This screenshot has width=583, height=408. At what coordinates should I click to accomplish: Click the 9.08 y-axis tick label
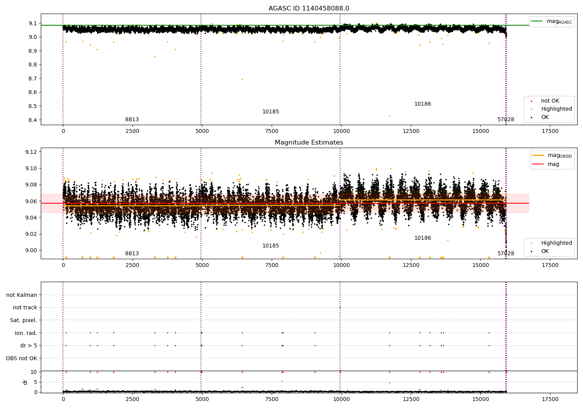click(x=31, y=185)
